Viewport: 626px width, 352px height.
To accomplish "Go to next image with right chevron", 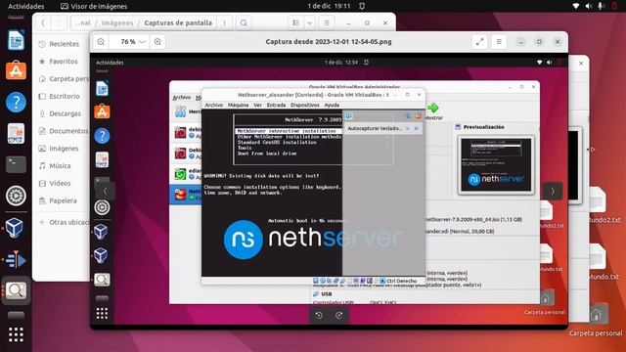I will point(553,192).
